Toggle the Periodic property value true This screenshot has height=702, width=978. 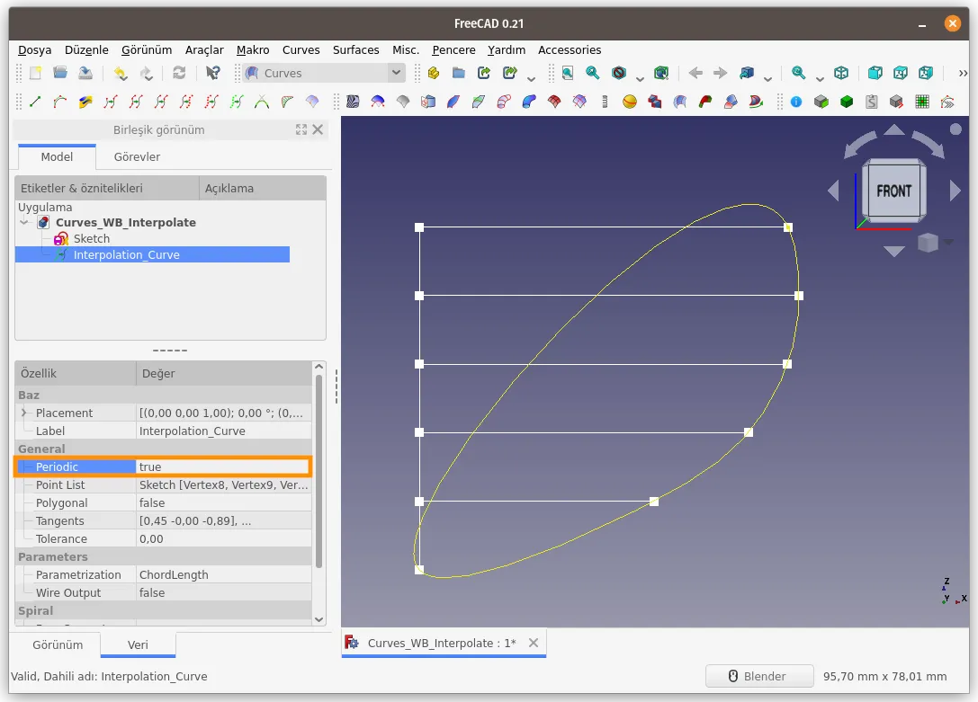[223, 467]
